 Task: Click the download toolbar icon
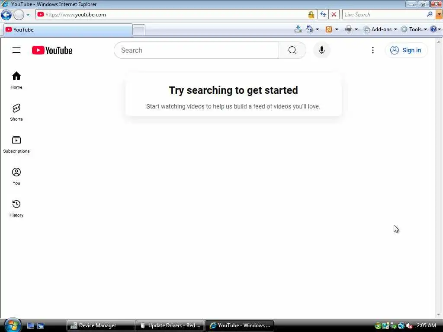pos(298,29)
